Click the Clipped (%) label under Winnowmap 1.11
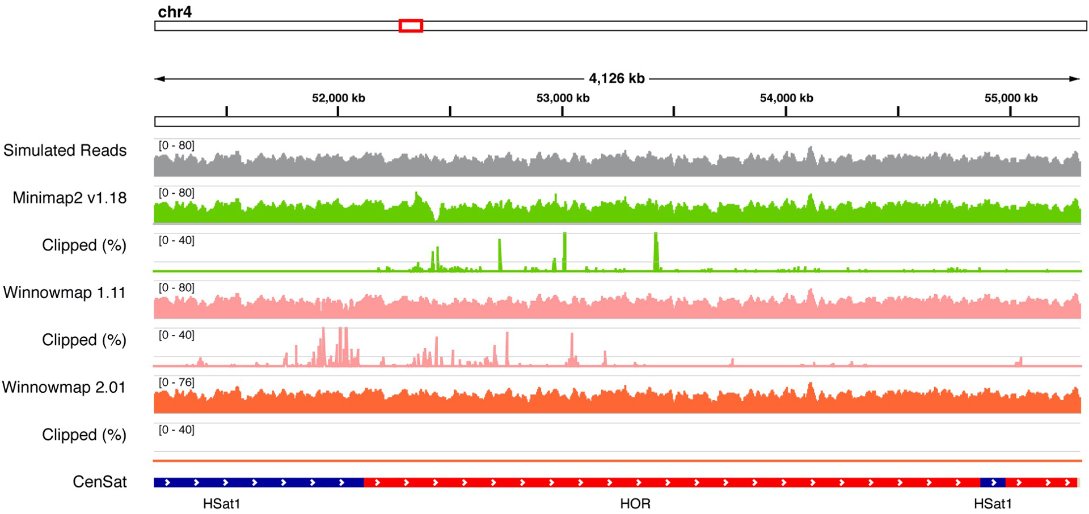The image size is (1089, 514). click(84, 340)
